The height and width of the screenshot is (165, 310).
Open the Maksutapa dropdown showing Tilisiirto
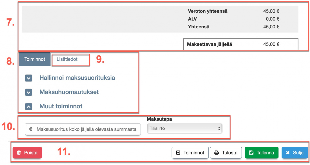coord(184,128)
